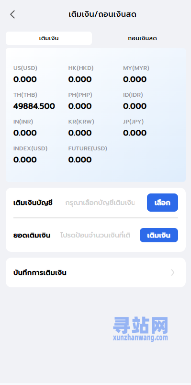The width and height of the screenshot is (191, 385).
Task: Select the FUTURE(USD) balance entry
Action: (88, 155)
